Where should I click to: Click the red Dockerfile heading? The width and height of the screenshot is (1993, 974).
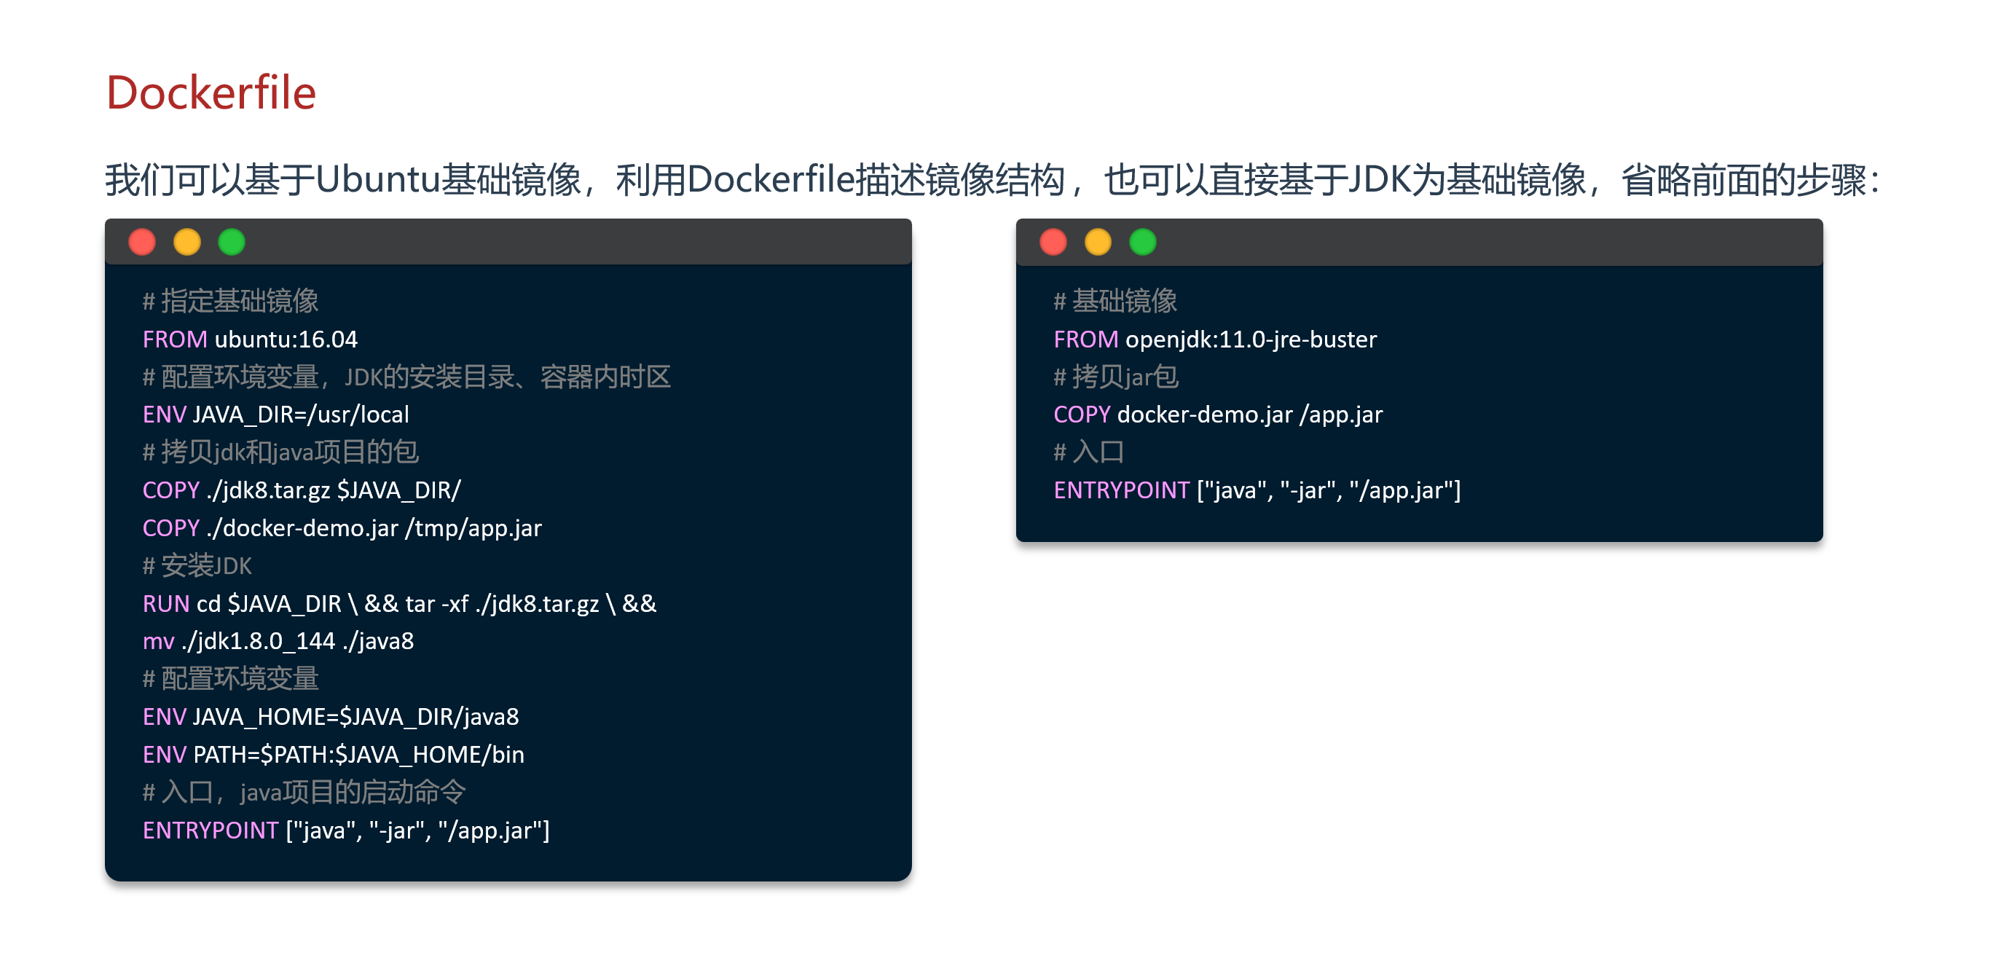211,93
